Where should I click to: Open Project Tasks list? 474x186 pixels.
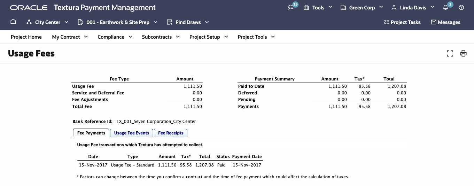tap(402, 22)
